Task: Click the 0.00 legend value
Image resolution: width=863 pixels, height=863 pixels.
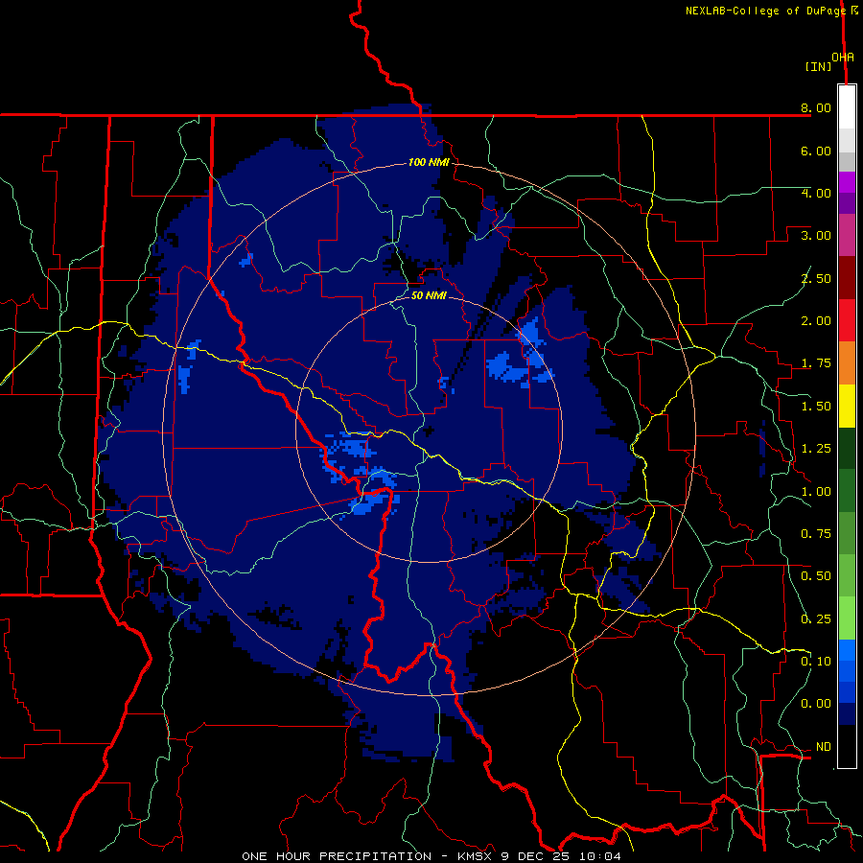Action: 816,704
